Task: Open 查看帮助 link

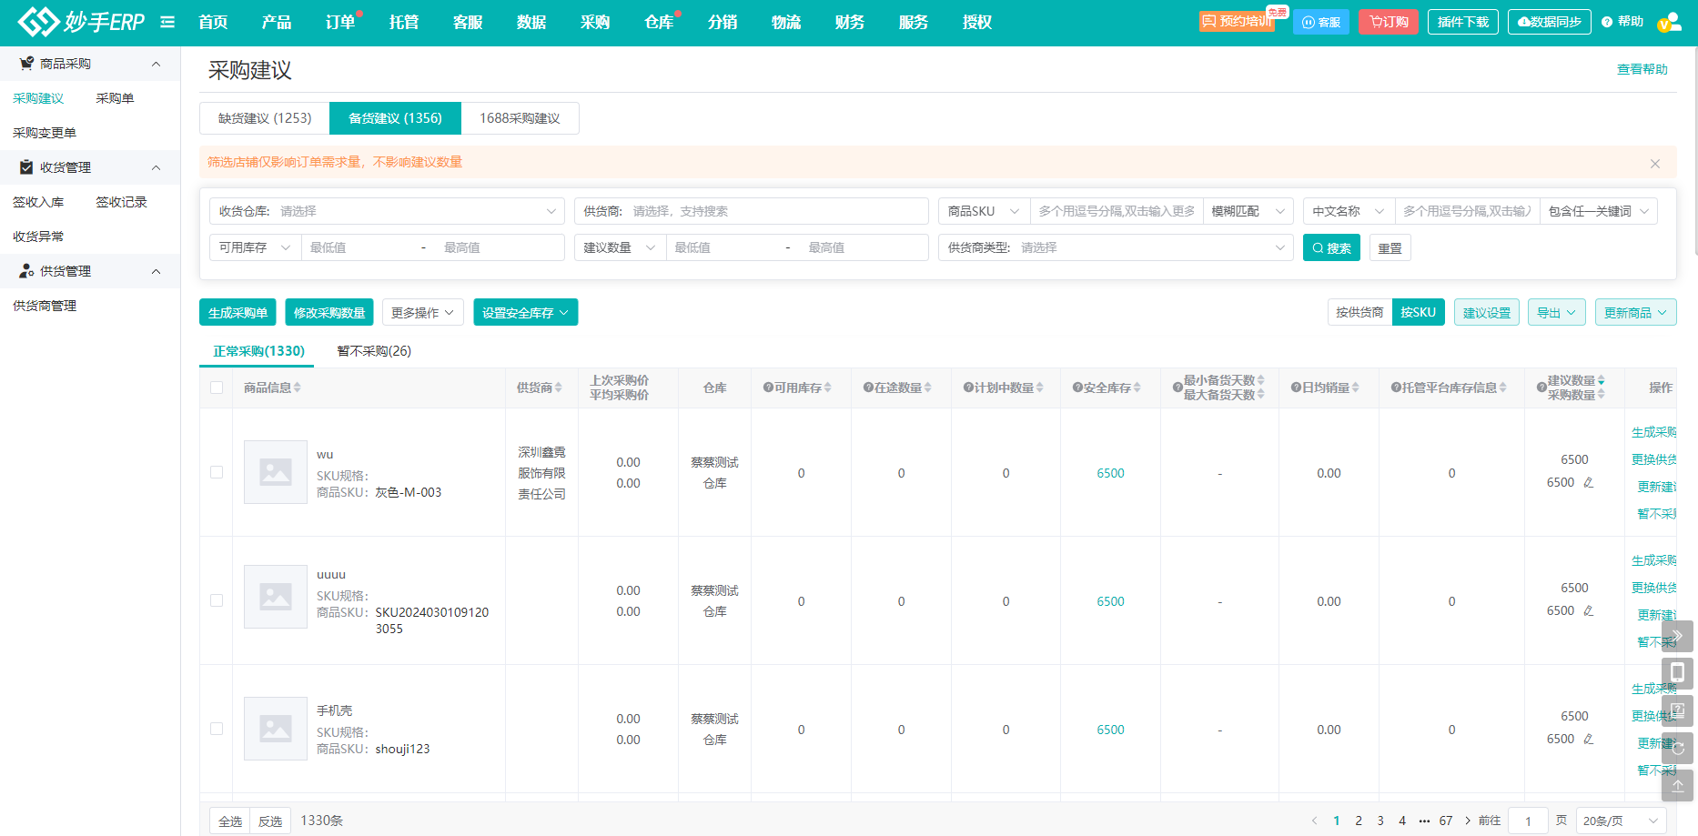Action: coord(1642,69)
